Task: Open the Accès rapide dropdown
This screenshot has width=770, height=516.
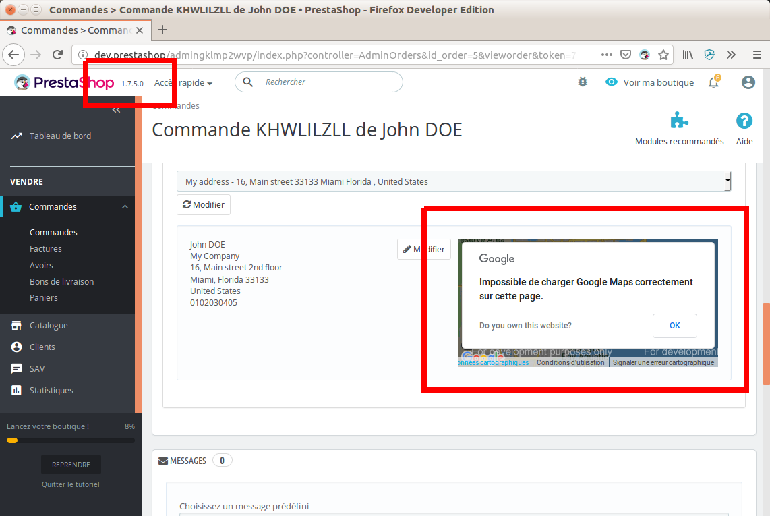Action: tap(183, 82)
